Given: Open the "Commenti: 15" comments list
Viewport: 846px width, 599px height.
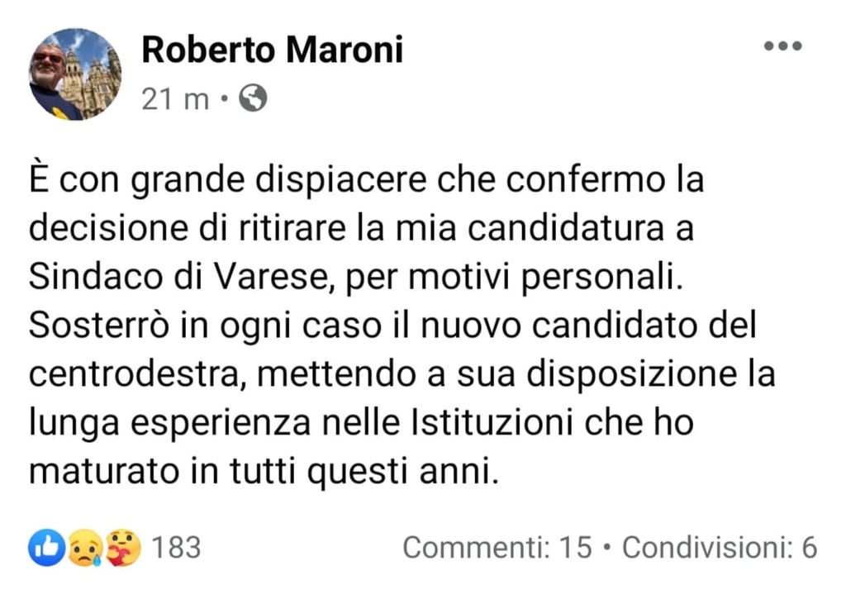Looking at the screenshot, I should tap(497, 547).
